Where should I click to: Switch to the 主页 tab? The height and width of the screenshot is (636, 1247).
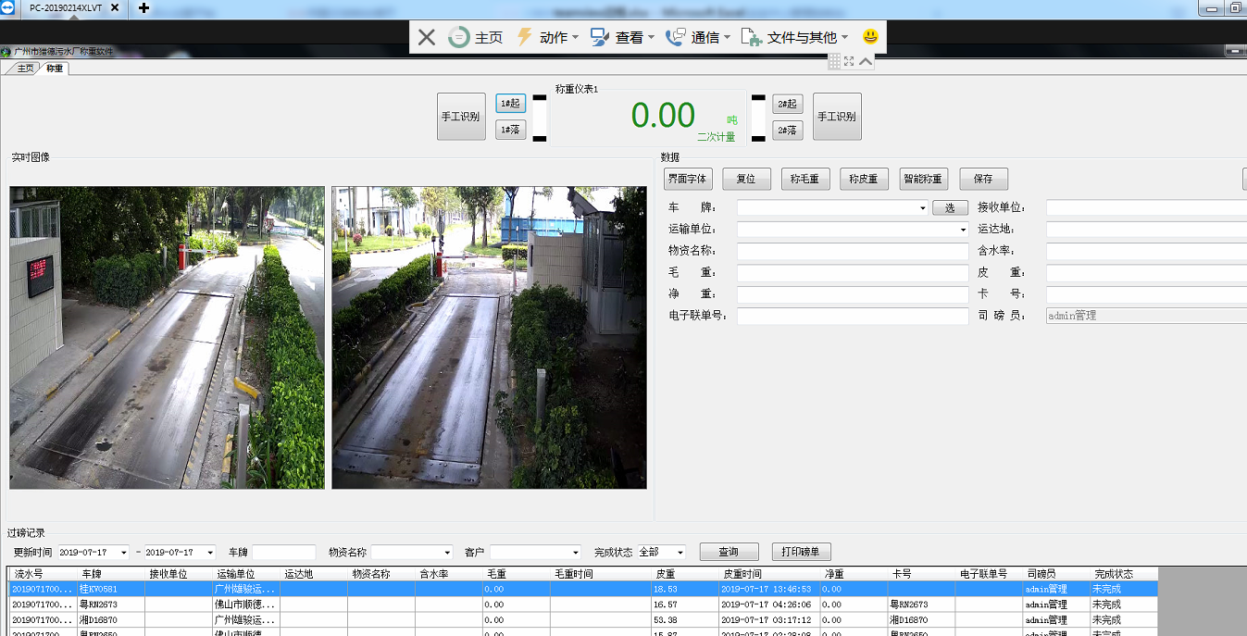pos(24,69)
